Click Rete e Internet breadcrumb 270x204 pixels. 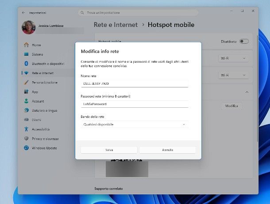116,25
